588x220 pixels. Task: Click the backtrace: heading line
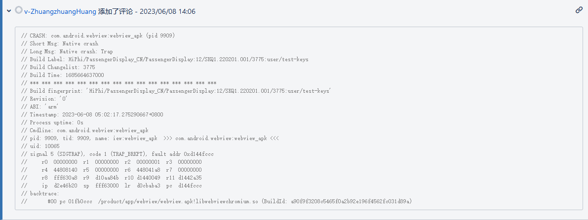coord(40,193)
